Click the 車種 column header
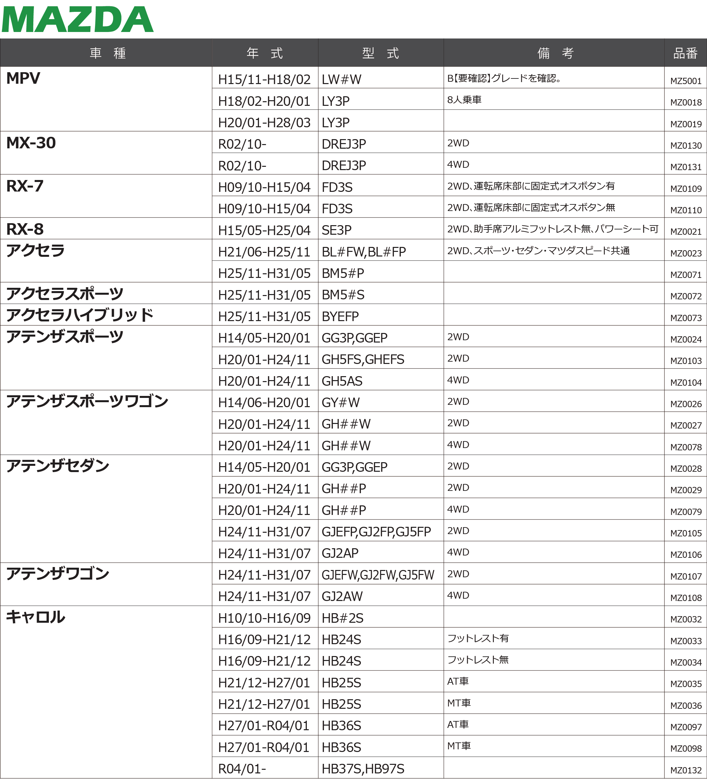 [x=108, y=53]
